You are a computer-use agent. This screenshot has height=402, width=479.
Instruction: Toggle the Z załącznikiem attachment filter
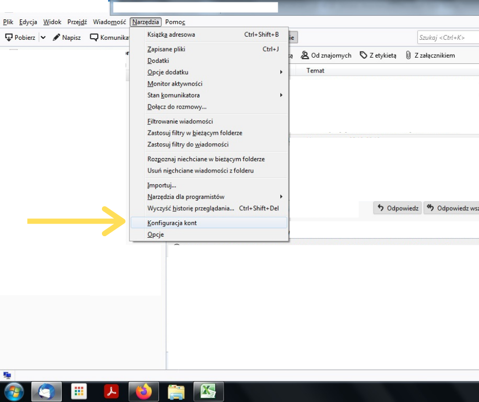pos(430,55)
